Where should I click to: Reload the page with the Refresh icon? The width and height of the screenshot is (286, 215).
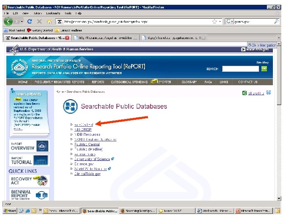click(29, 21)
